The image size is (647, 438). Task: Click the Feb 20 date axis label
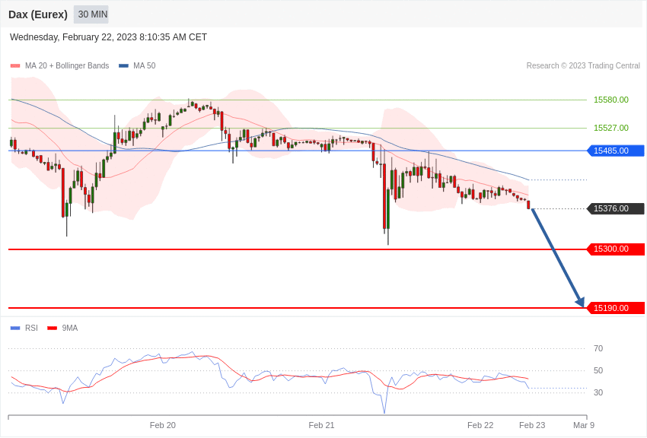163,425
